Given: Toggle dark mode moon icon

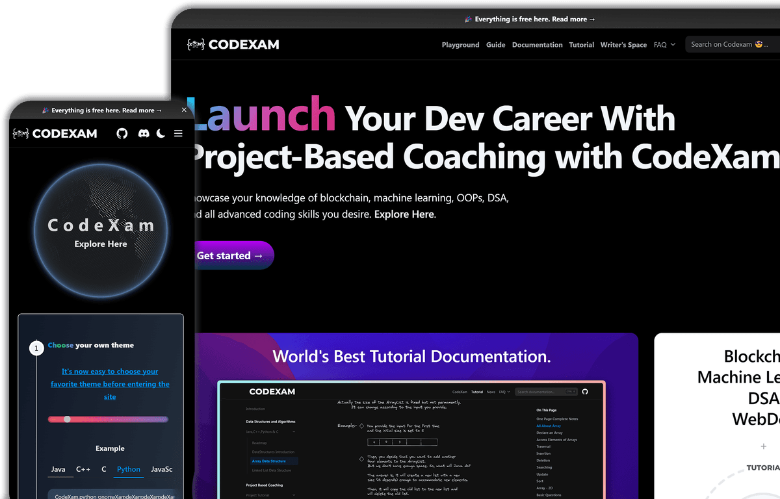Looking at the screenshot, I should (161, 133).
